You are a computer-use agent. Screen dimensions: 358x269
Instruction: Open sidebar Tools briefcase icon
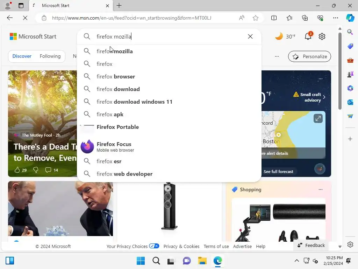coord(350,60)
